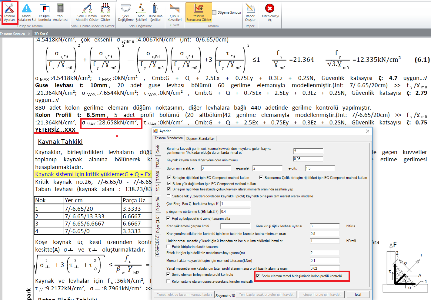Screen dimensions: 431x300
Task: Click Geçerli proje için kaydet button
Action: pos(322,295)
